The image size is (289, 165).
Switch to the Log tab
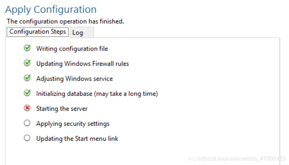[x=81, y=32]
